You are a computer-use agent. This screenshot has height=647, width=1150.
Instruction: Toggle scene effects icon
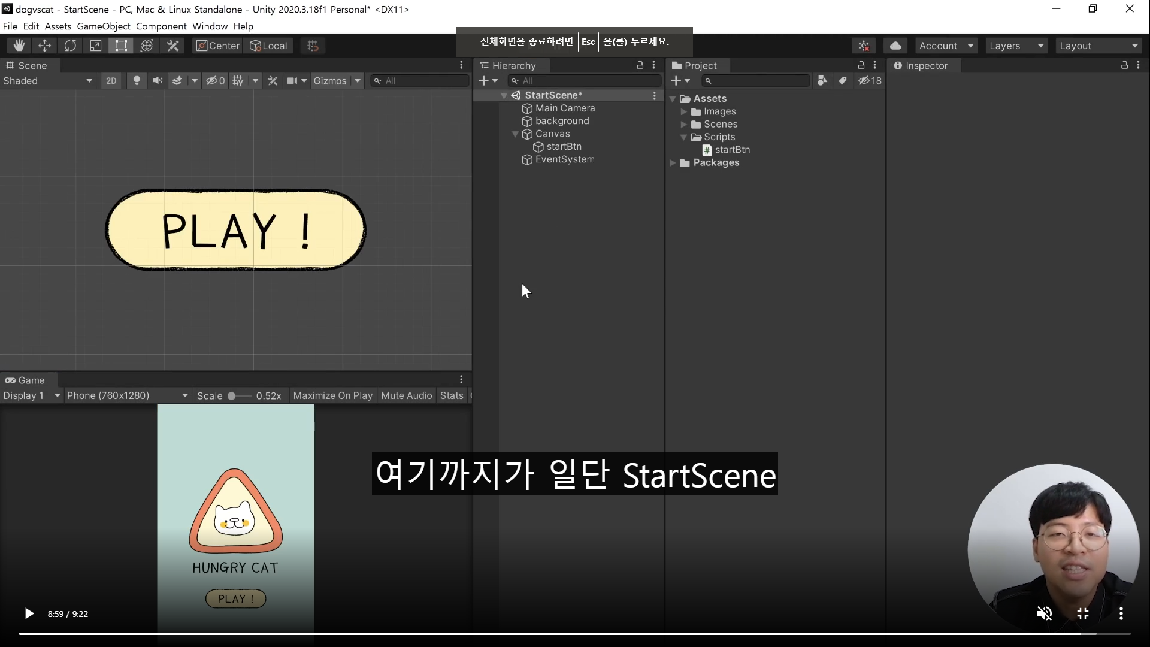pos(177,81)
